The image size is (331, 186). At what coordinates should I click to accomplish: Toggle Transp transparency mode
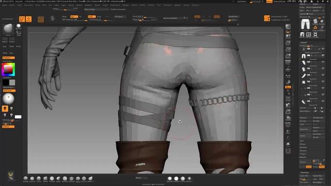pyautogui.click(x=288, y=132)
